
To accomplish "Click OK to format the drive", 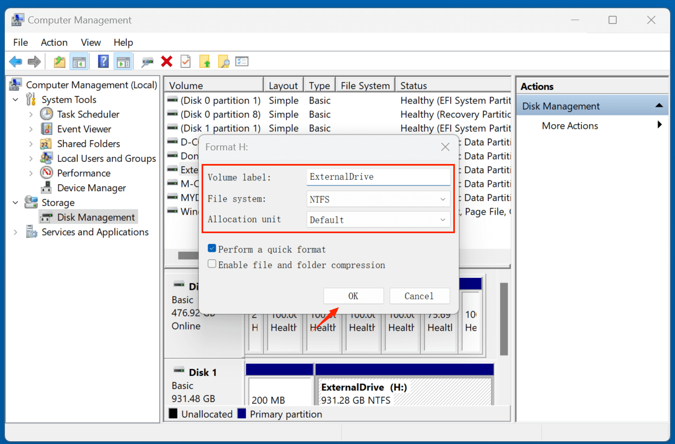I will pos(353,296).
